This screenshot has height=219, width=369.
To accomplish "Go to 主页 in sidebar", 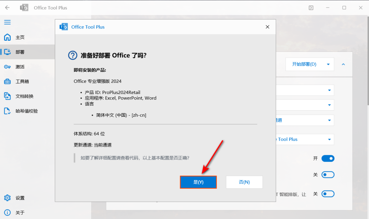I will (27, 37).
